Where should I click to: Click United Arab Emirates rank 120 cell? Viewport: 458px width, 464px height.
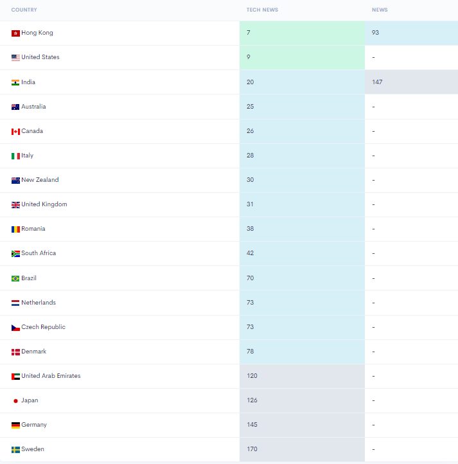point(302,376)
